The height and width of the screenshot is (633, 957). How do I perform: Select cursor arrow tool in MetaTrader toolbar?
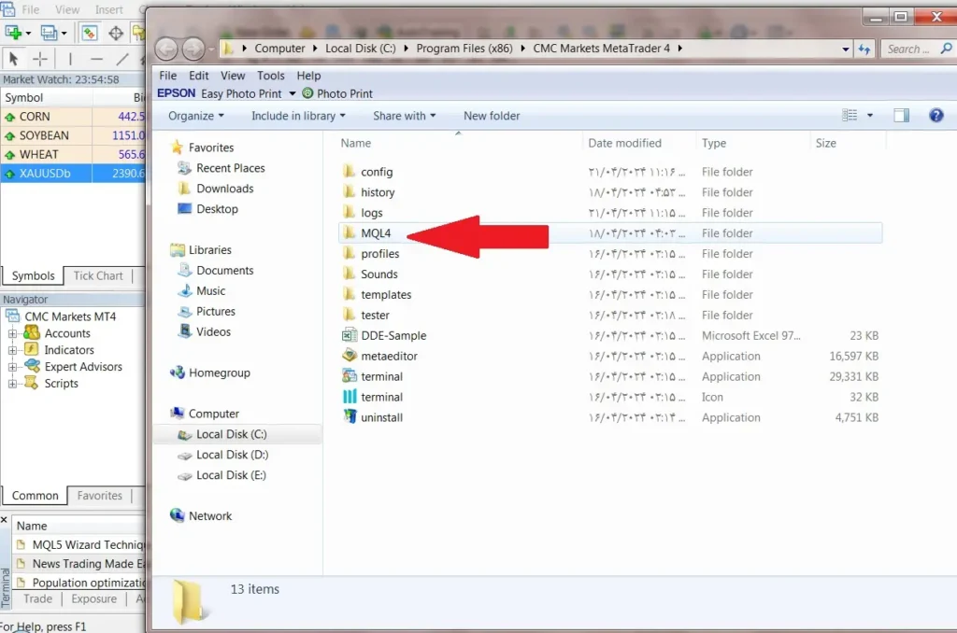(x=13, y=59)
